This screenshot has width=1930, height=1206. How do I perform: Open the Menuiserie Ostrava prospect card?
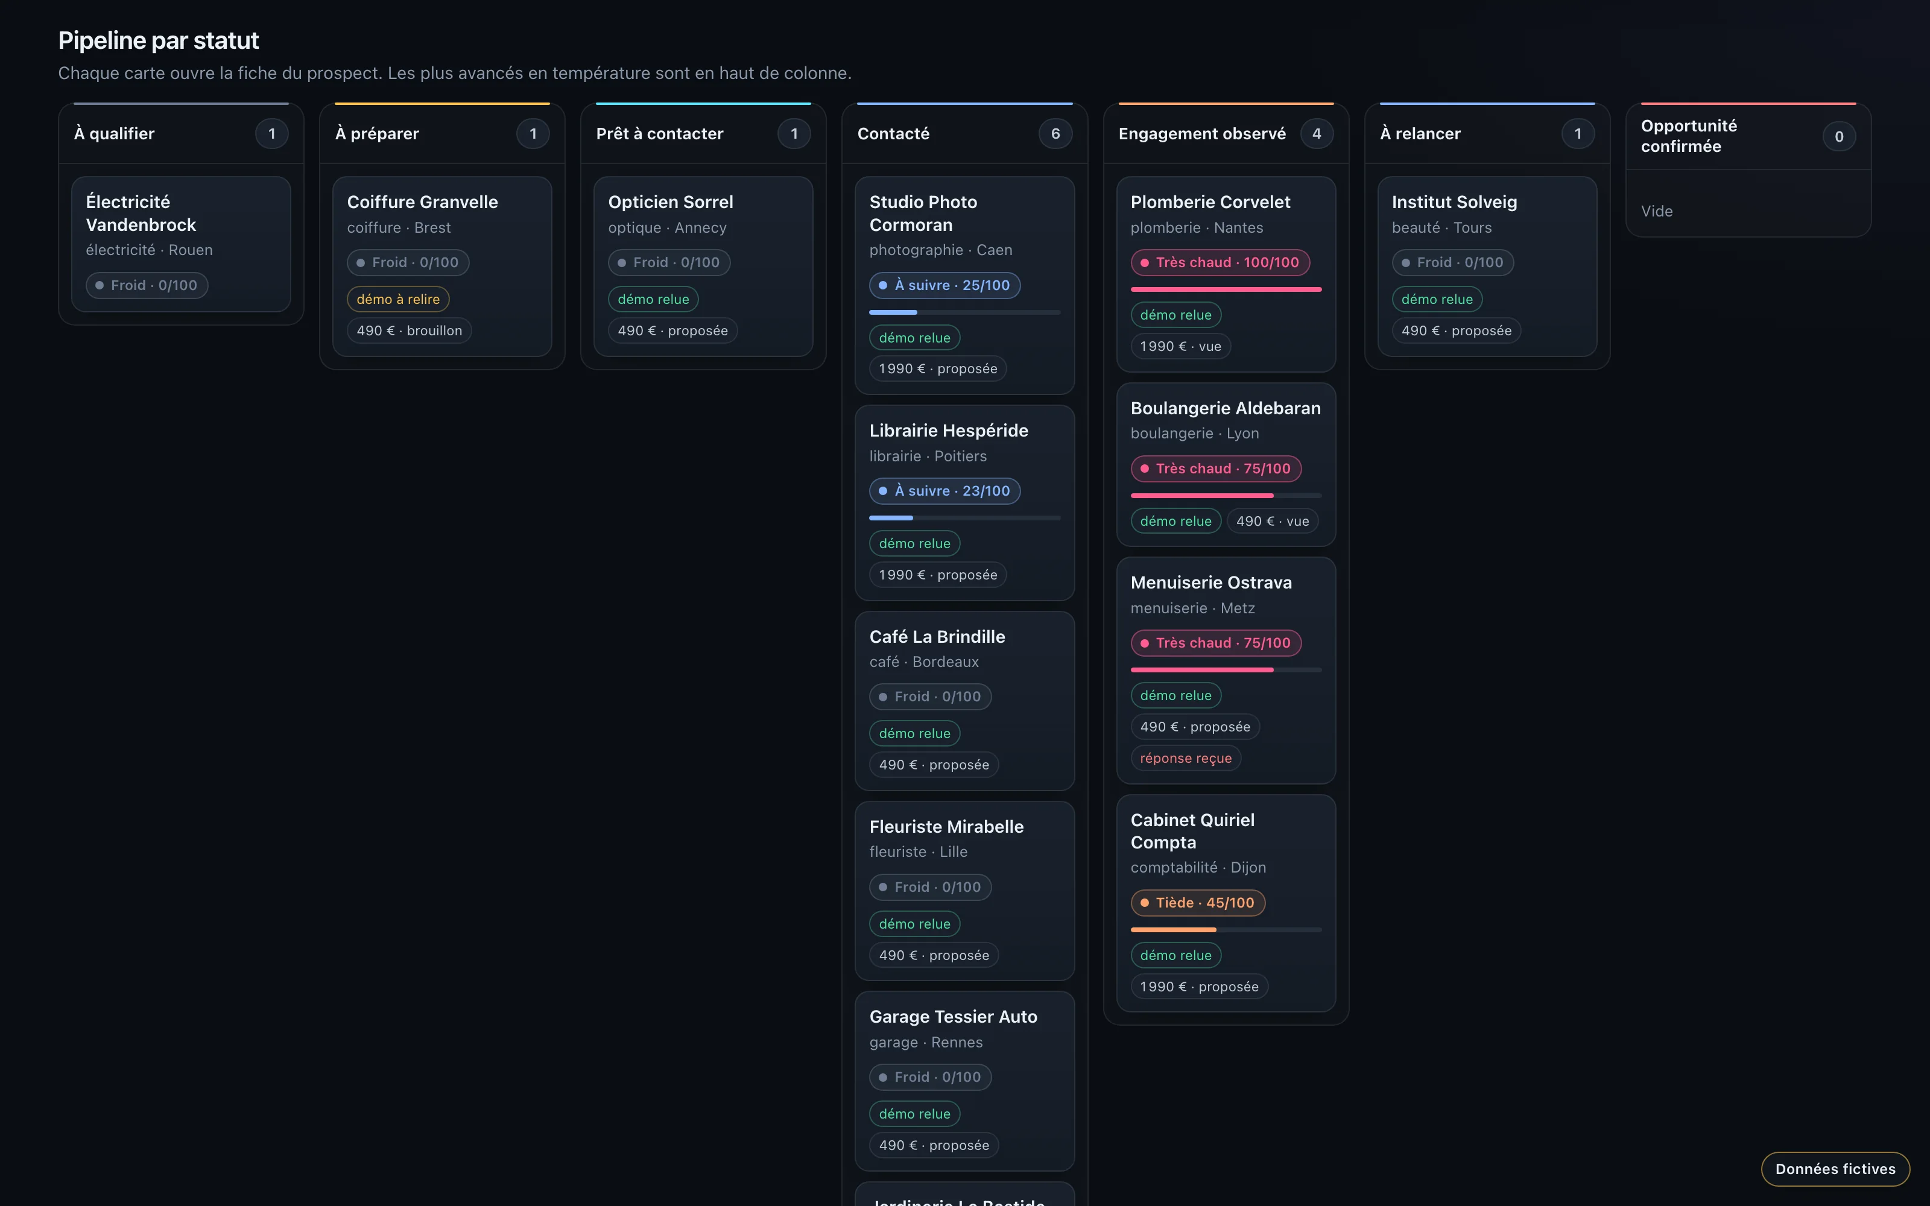click(1226, 670)
